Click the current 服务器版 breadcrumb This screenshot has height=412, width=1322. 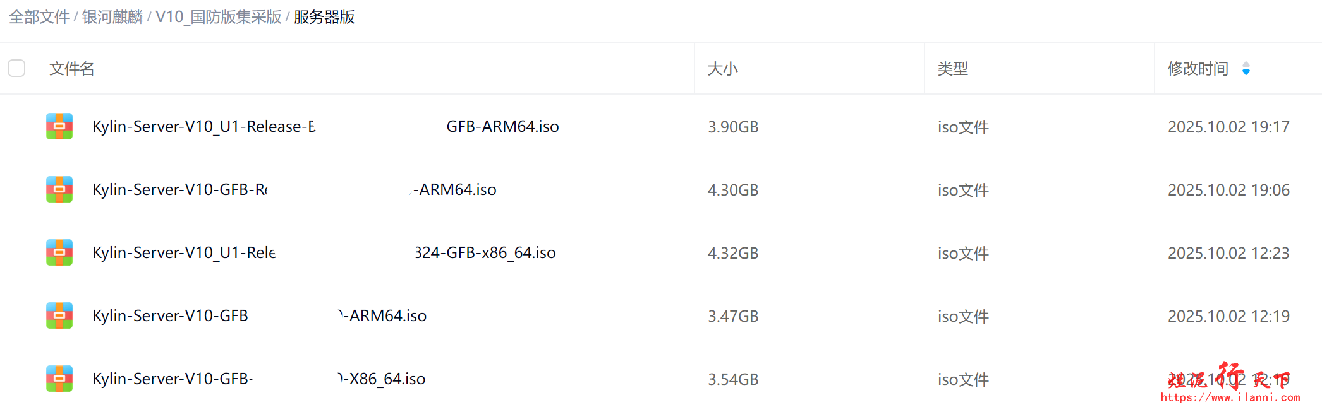[324, 17]
